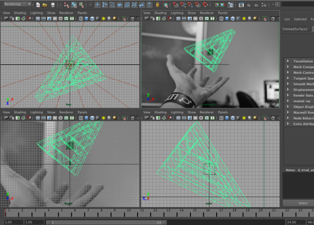Select by object type mode icon
314x225 pixels.
coord(74,5)
